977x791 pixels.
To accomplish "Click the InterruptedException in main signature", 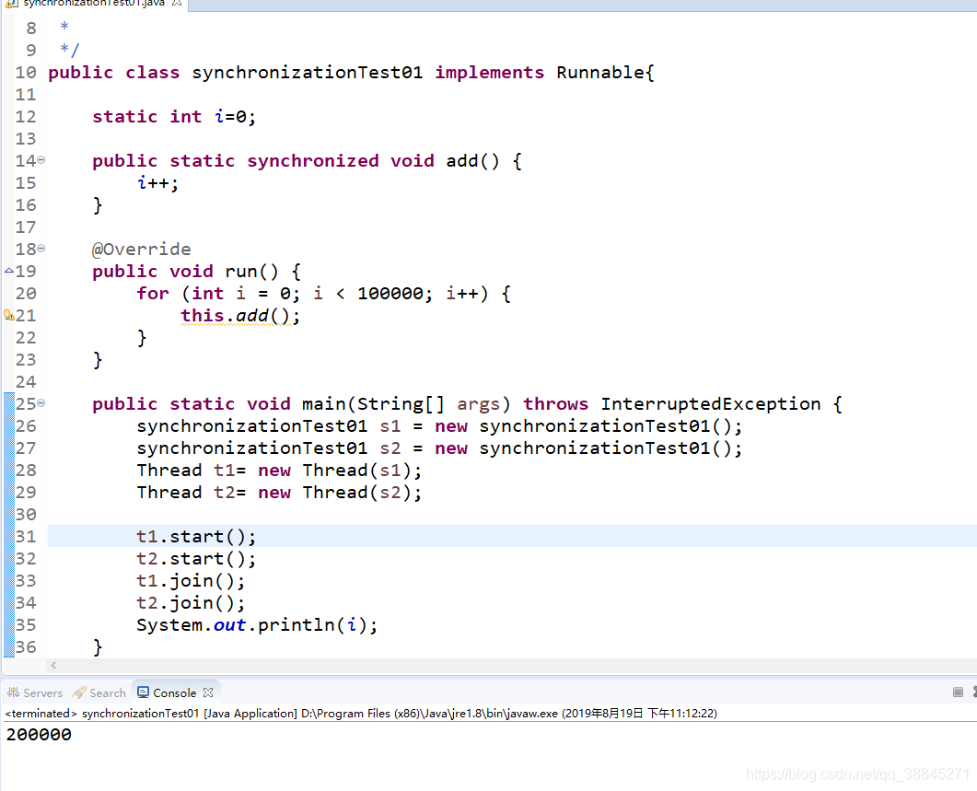I will click(711, 404).
